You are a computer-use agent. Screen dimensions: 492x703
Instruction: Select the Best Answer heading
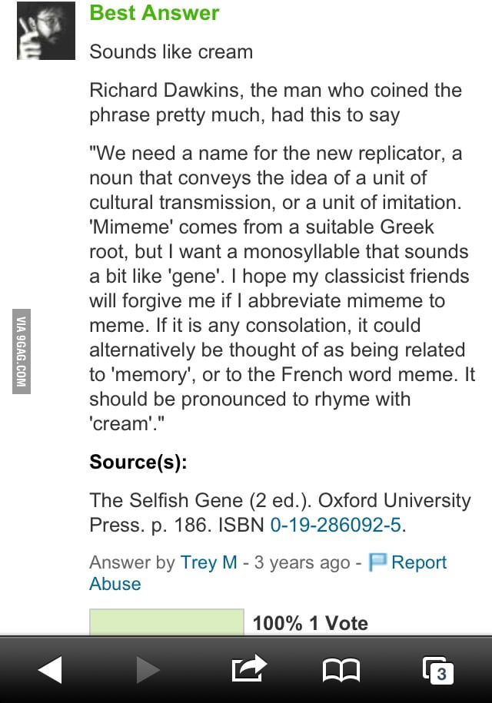[154, 13]
